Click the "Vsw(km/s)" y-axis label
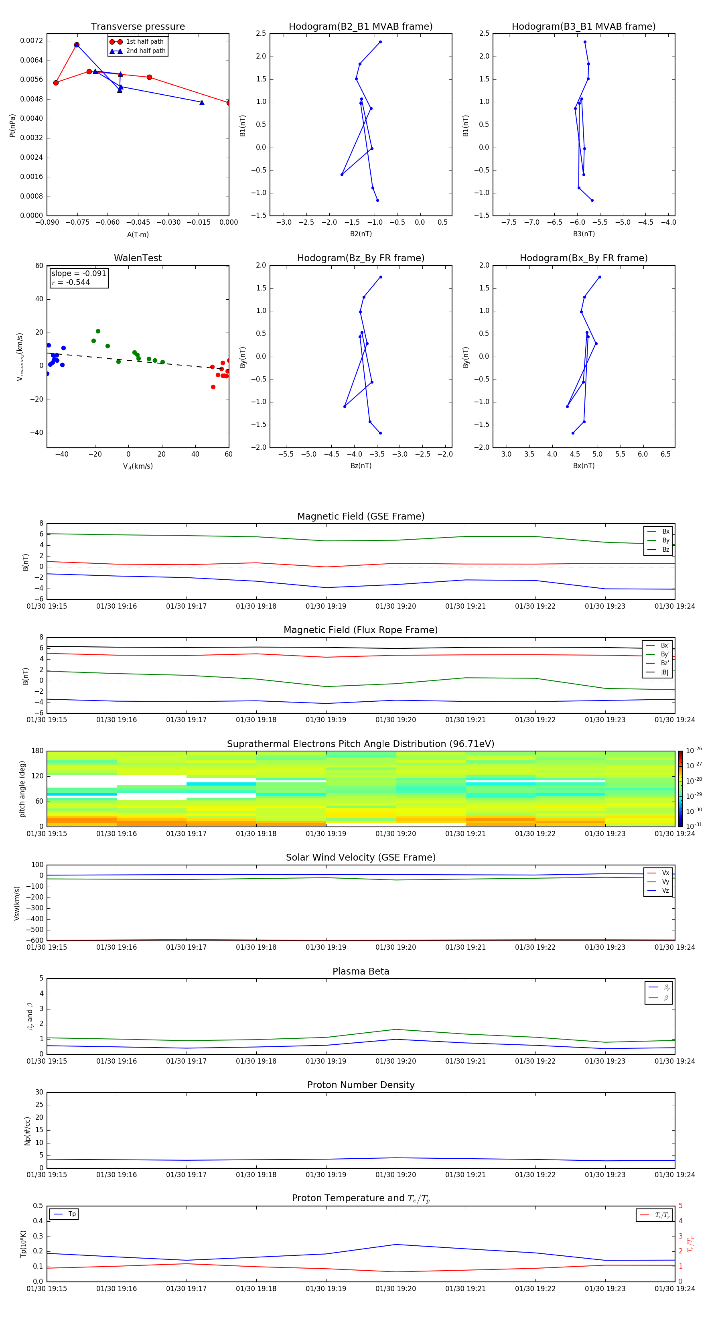The height and width of the screenshot is (1324, 722). tap(16, 903)
